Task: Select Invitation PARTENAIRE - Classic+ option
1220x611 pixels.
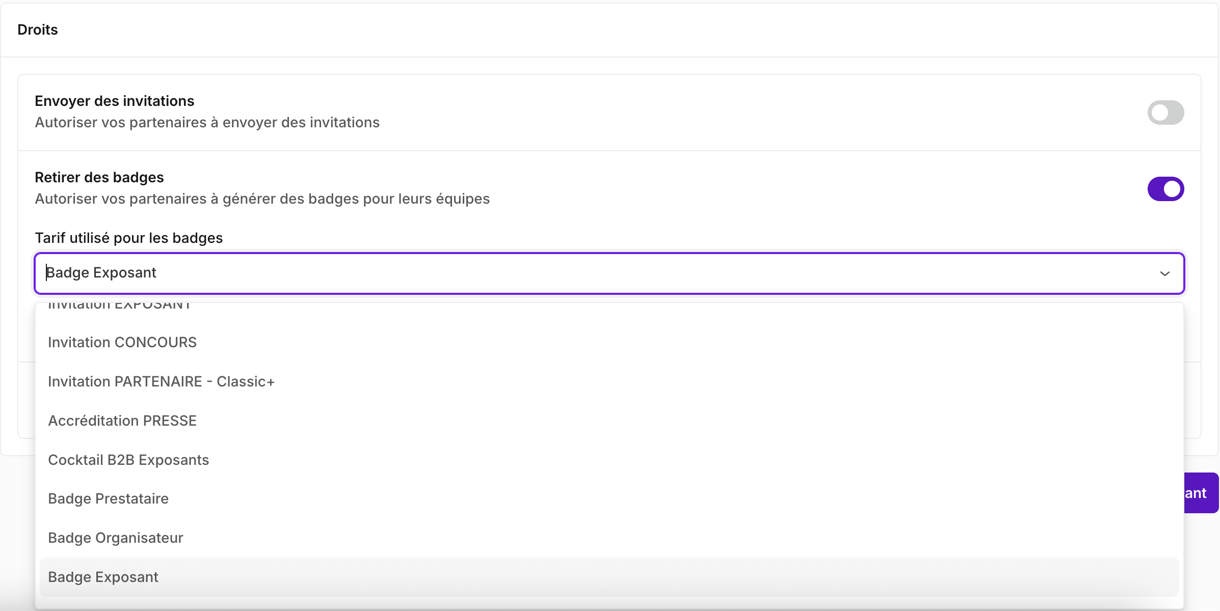Action: click(x=161, y=381)
